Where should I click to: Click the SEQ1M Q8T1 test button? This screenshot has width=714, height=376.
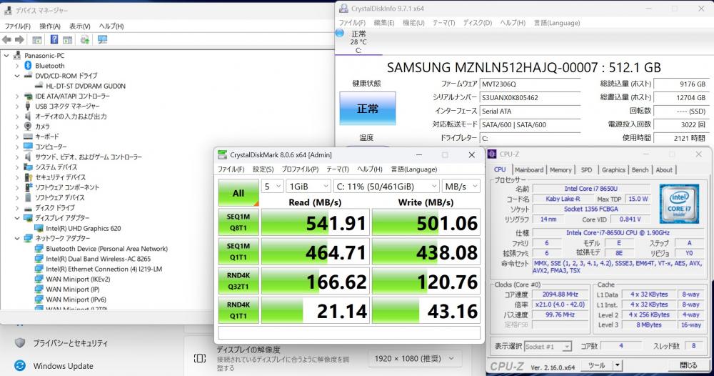point(238,222)
